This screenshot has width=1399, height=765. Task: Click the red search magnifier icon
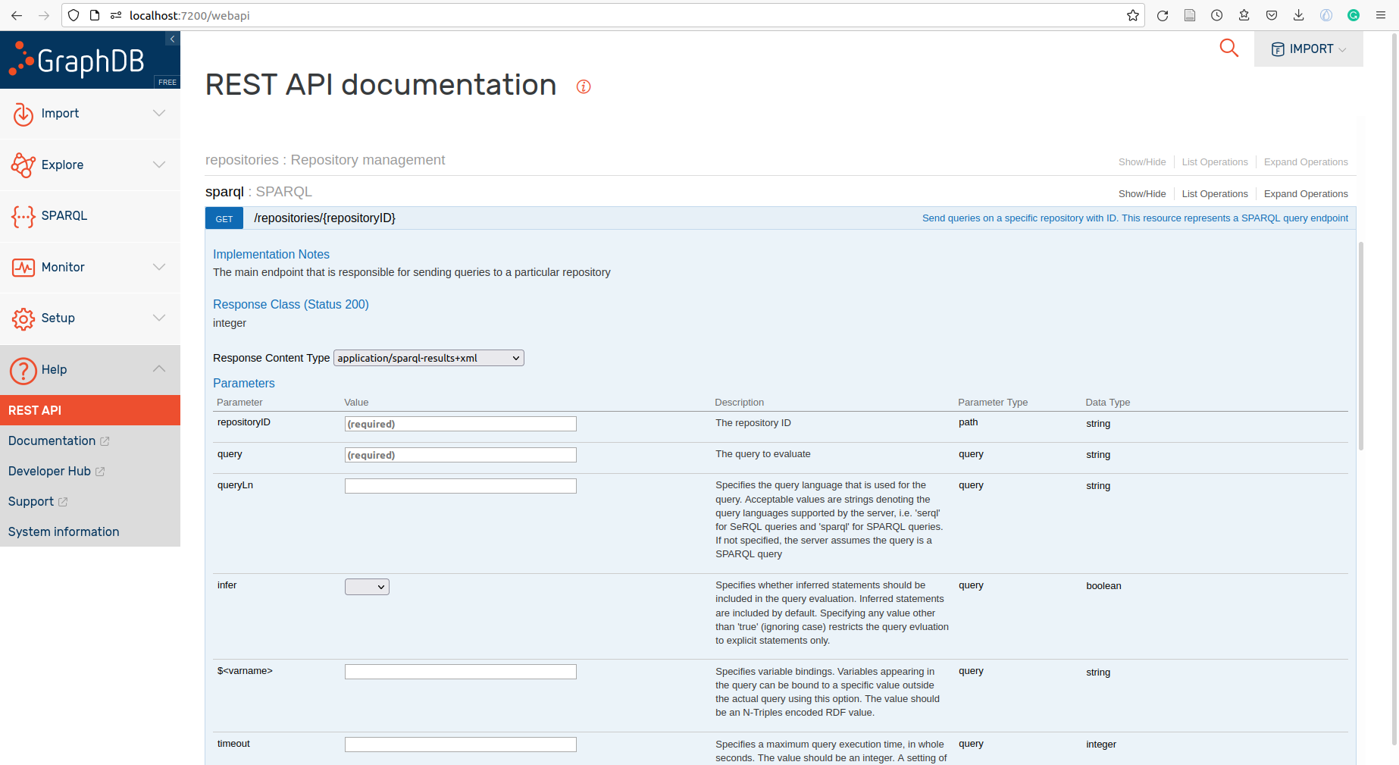[x=1228, y=49]
